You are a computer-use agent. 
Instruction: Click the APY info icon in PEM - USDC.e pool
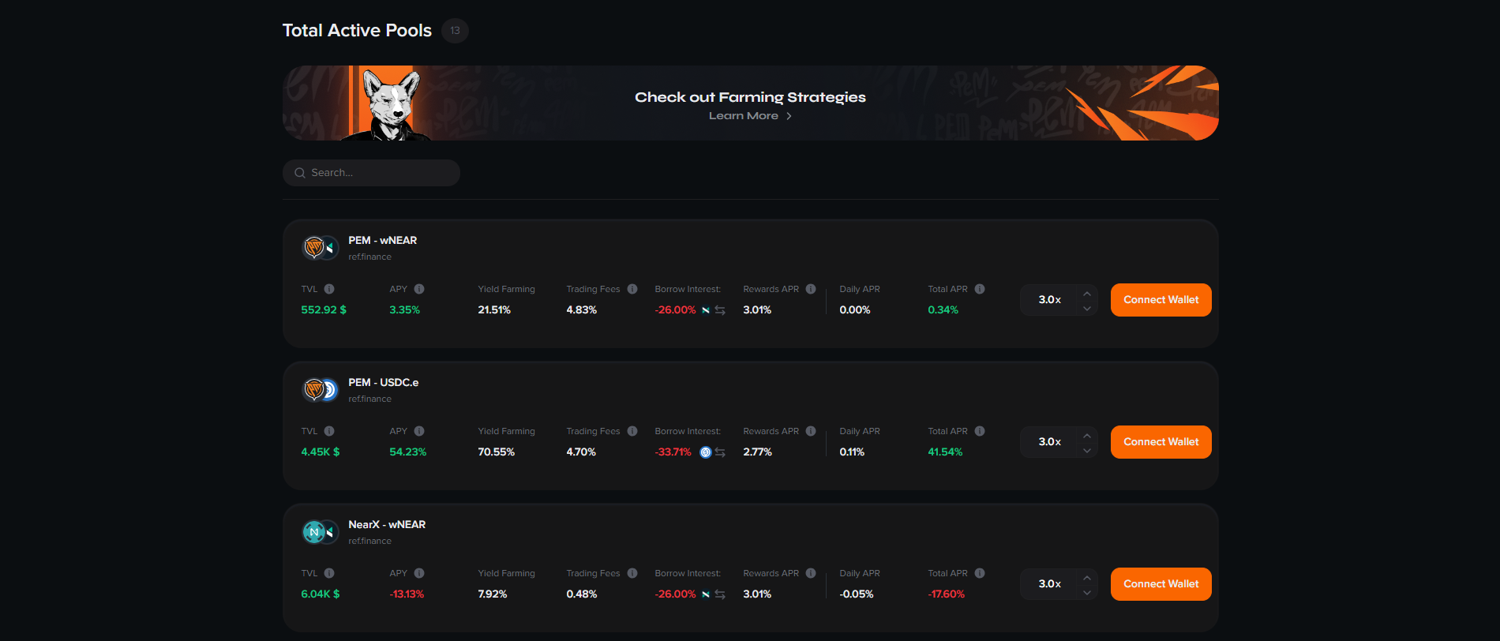coord(419,431)
